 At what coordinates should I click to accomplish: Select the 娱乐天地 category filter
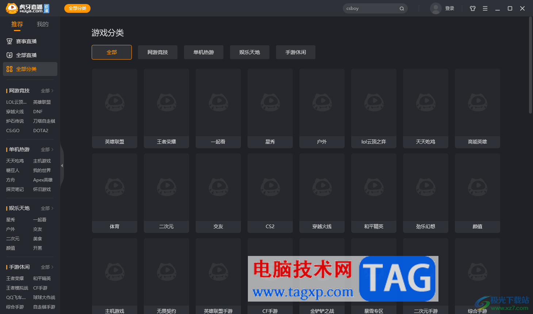click(x=250, y=52)
